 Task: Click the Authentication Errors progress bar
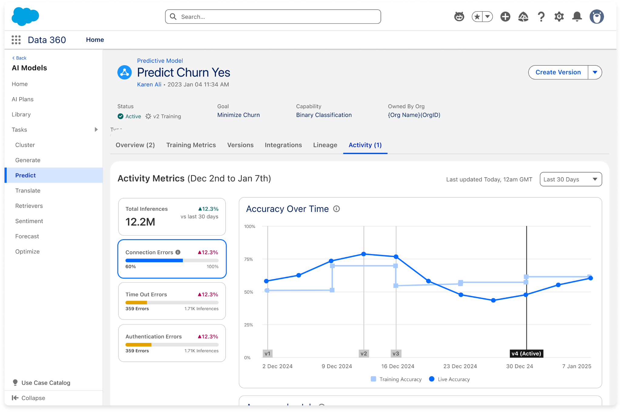[x=172, y=345]
